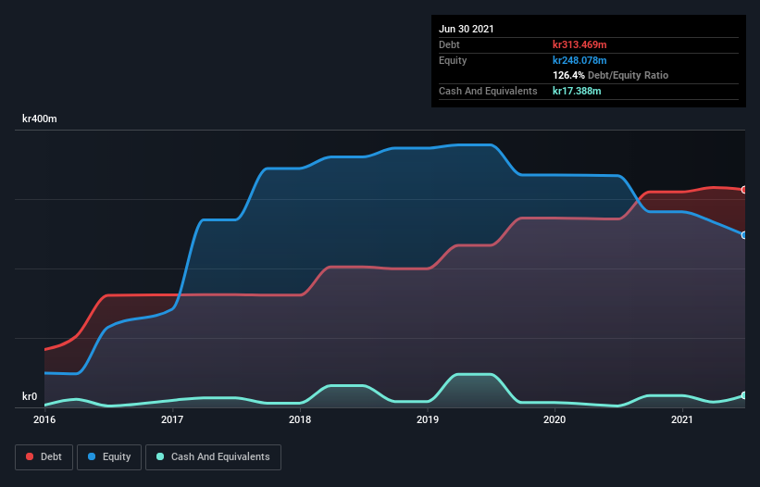
Task: Toggle the Debt legend button
Action: coord(44,457)
